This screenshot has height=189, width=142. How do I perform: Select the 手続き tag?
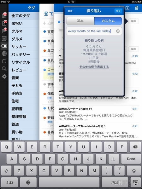click(24, 93)
